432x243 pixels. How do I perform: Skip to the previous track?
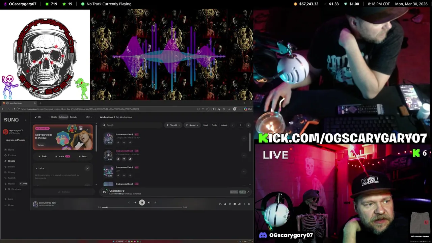pos(135,202)
